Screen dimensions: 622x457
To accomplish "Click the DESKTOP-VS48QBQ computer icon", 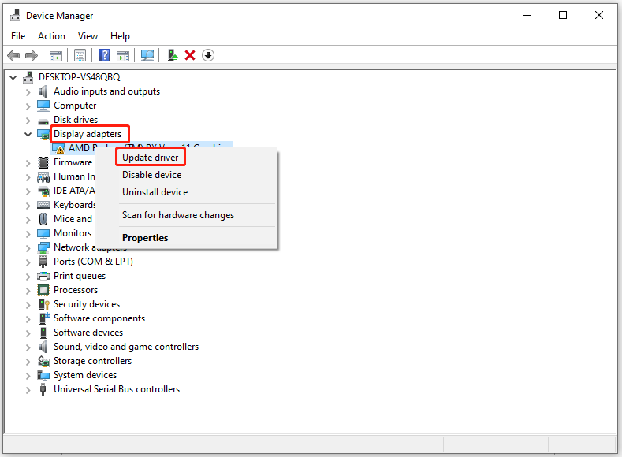I will point(28,77).
